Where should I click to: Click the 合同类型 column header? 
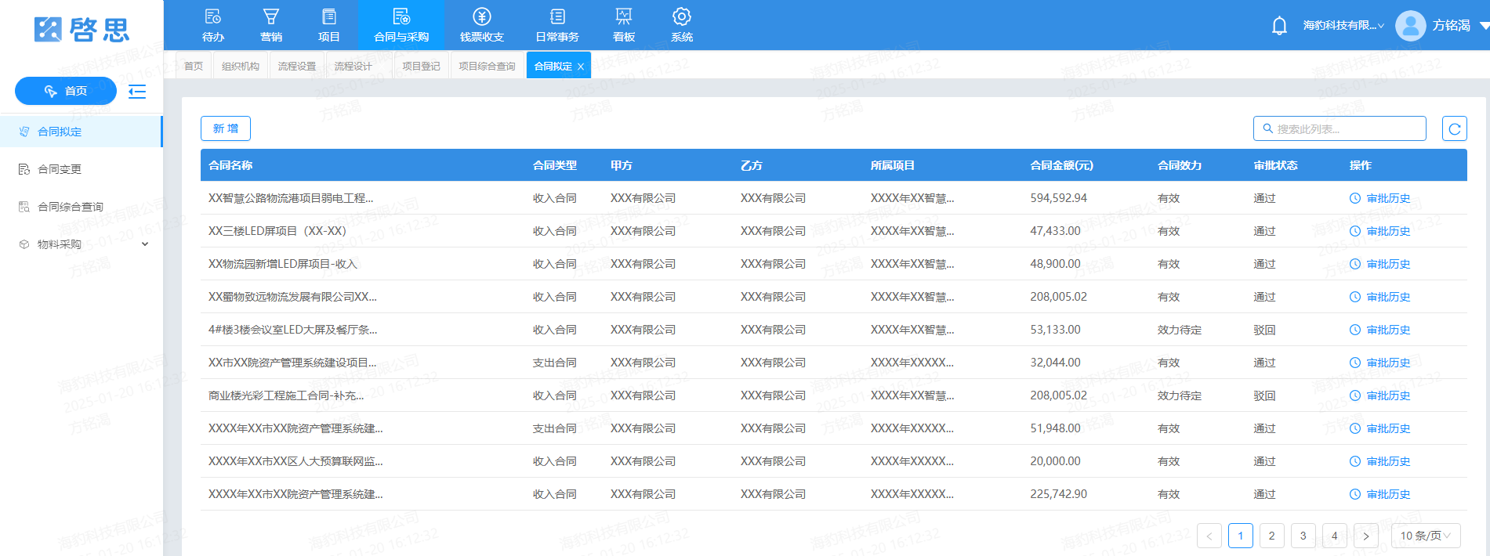[x=555, y=165]
